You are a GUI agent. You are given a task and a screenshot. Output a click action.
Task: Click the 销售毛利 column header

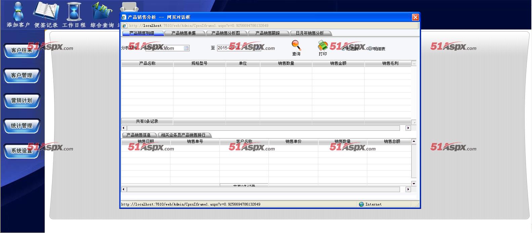[x=388, y=63]
